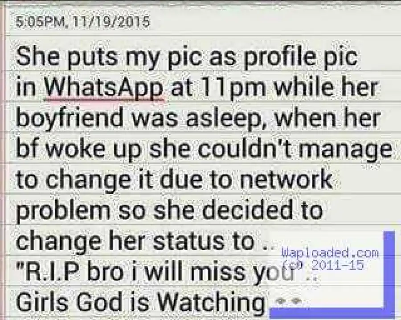This screenshot has height=320, width=401.
Task: Click the blue vertical bar of the watermark frame
Action: point(389,271)
